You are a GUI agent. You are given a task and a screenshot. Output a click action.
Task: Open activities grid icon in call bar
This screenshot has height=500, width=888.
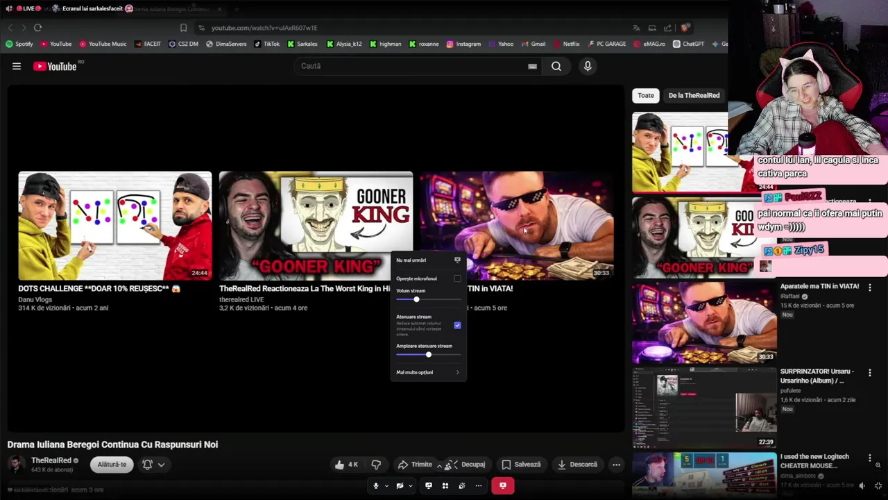point(445,486)
